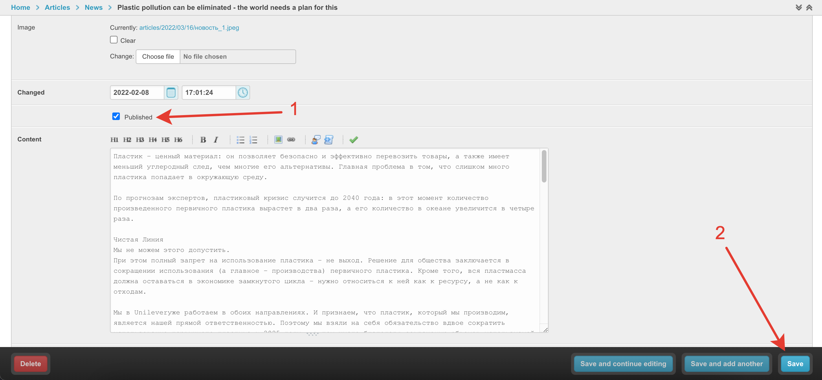Click the code block scroll icon
The width and height of the screenshot is (822, 380).
click(x=329, y=140)
